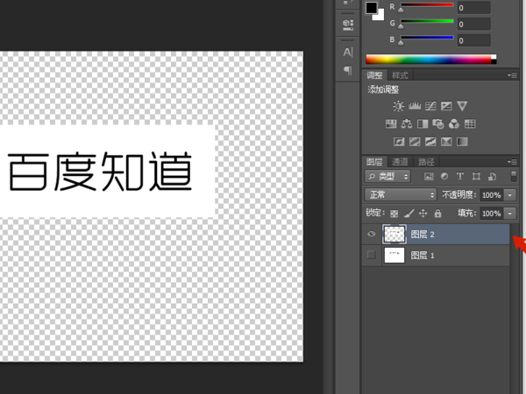Add a Brightness/Contrast adjustment (sun icon)
This screenshot has height=394, width=526.
coord(398,106)
